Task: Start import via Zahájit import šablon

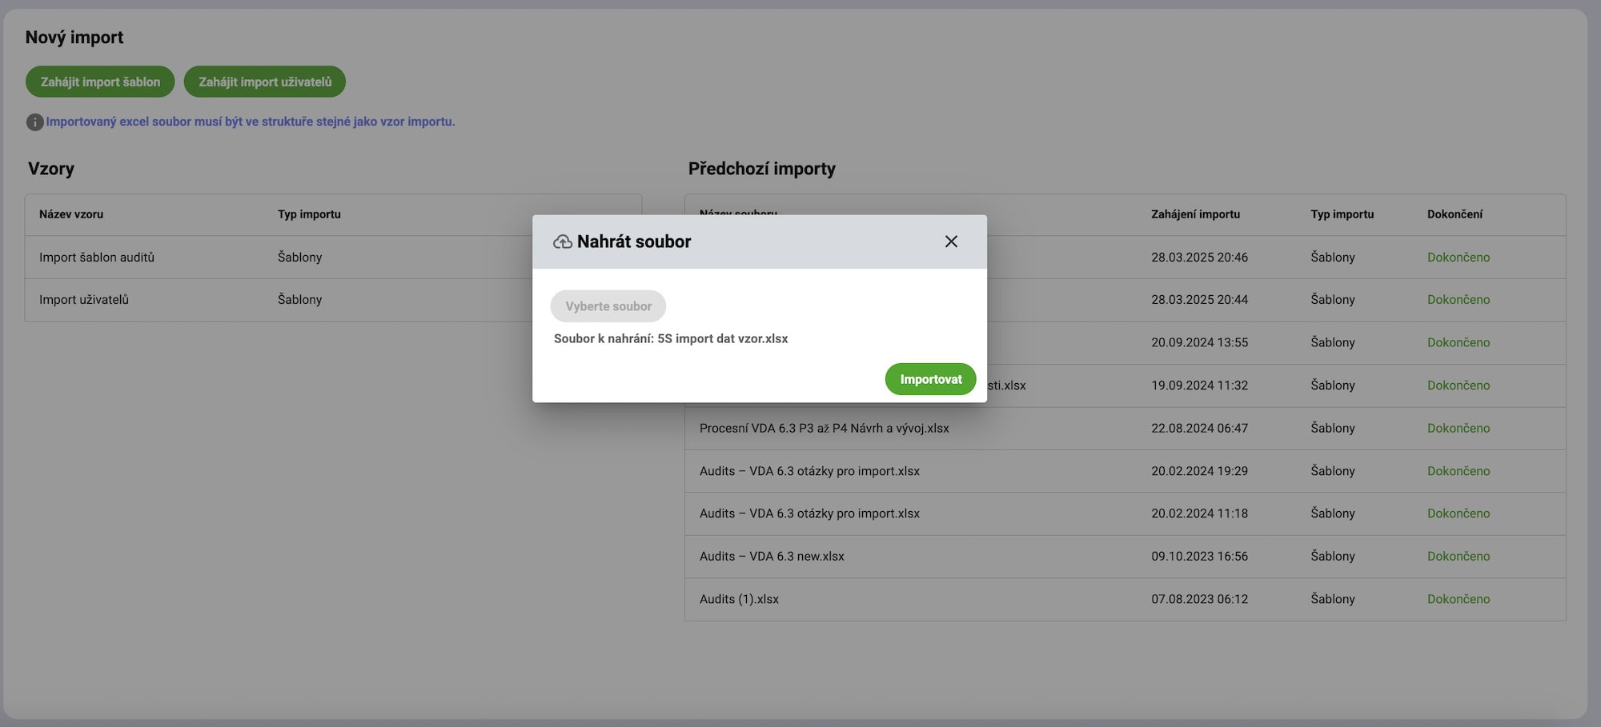Action: point(100,82)
